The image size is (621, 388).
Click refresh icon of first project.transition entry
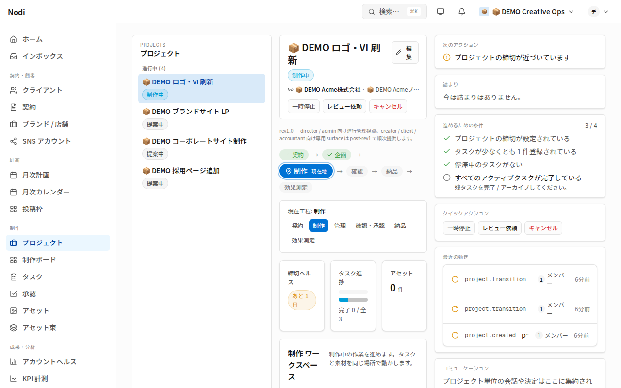455,279
